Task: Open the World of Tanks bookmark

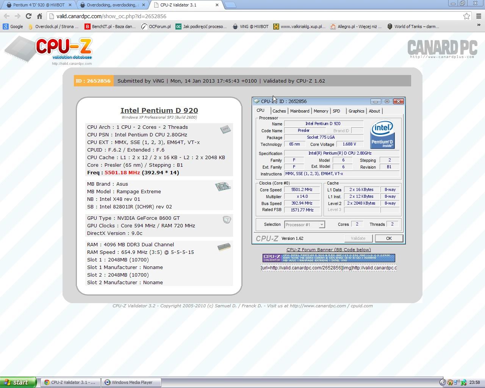Action: (x=413, y=27)
